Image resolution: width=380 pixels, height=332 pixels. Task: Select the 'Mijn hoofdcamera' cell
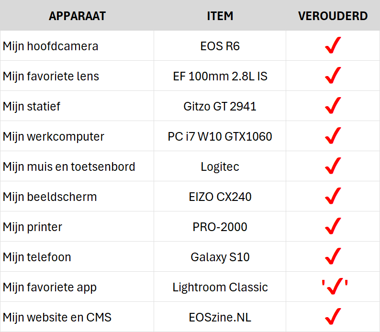pyautogui.click(x=50, y=46)
